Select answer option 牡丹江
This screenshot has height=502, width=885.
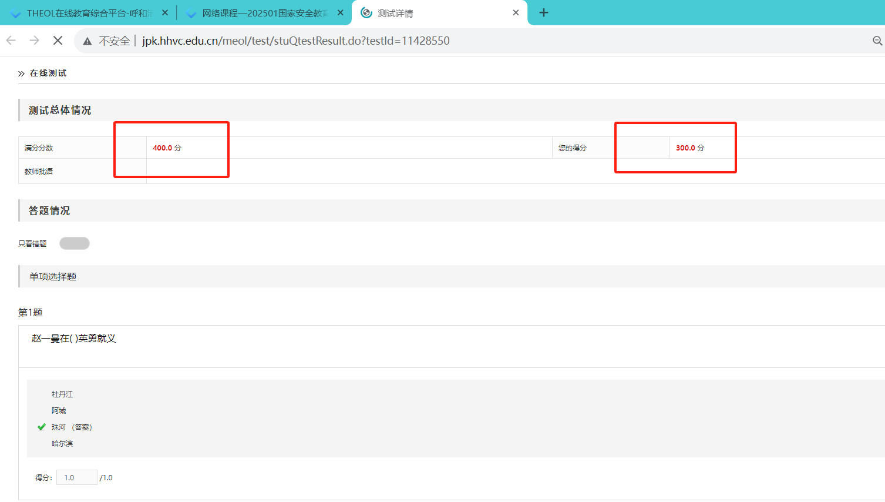tap(62, 394)
